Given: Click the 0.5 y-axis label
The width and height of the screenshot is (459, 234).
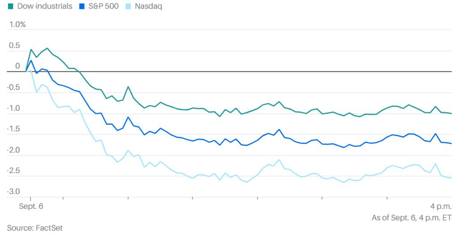Looking at the screenshot, I should (15, 45).
